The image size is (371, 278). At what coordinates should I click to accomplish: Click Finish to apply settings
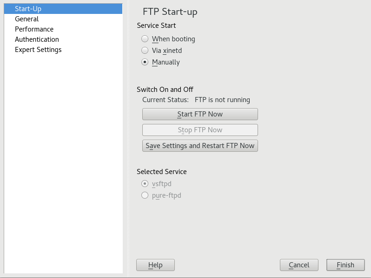(x=345, y=265)
